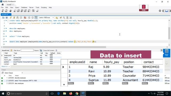The image size is (171, 96).
Task: Toggle word wrap in the editor
Action: 71,18
